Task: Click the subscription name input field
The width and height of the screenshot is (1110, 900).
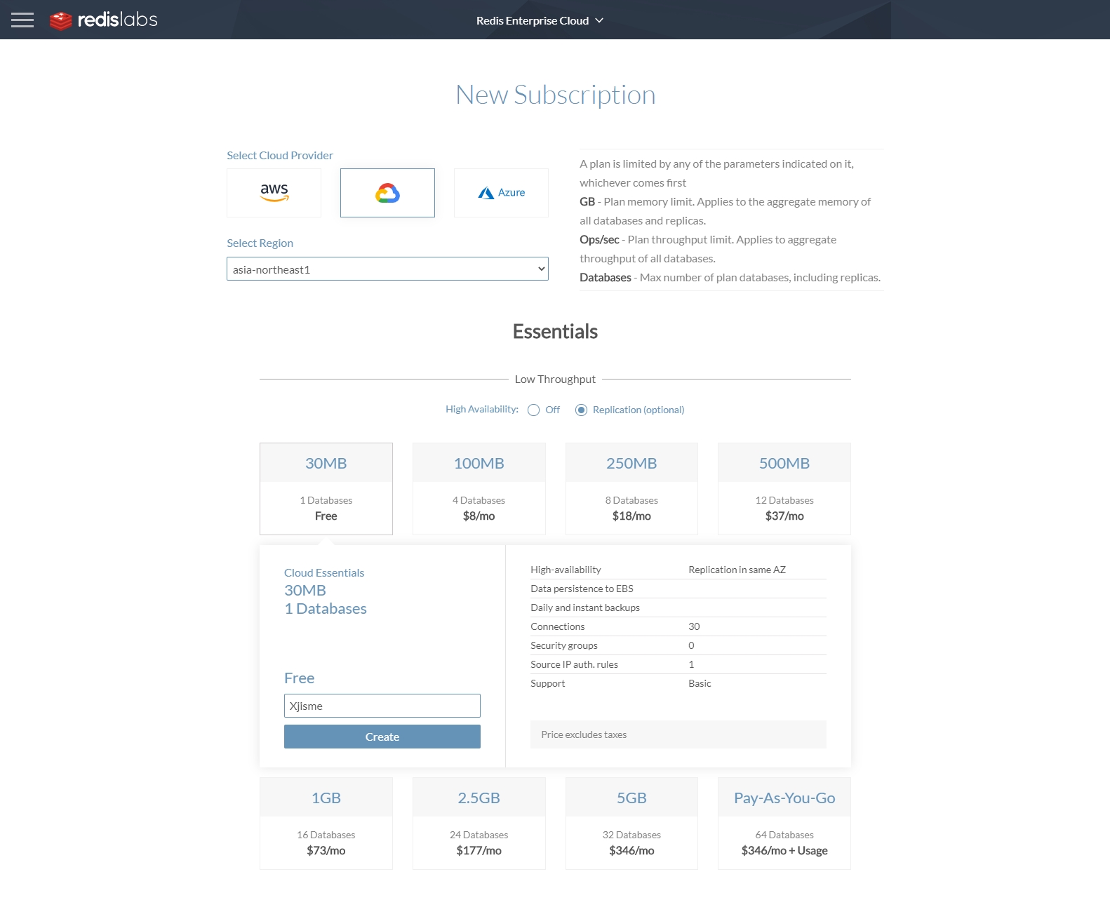Action: coord(382,706)
